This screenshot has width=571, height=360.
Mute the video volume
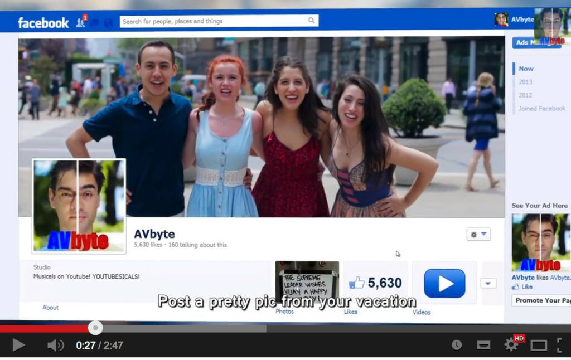(55, 345)
